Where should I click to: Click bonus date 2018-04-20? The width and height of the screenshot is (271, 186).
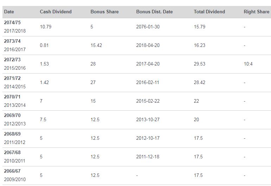(148, 46)
